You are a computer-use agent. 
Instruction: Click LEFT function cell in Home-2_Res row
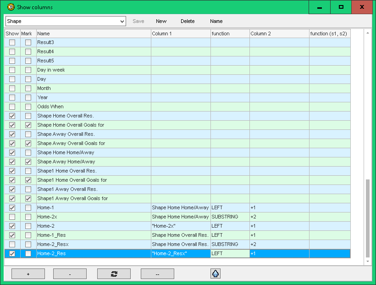[x=230, y=253]
